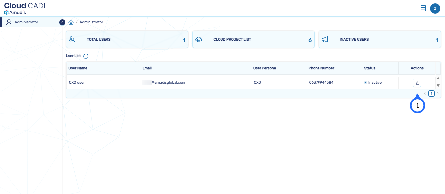This screenshot has width=445, height=194.
Task: Select Administrator in the left sidebar
Action: click(26, 22)
